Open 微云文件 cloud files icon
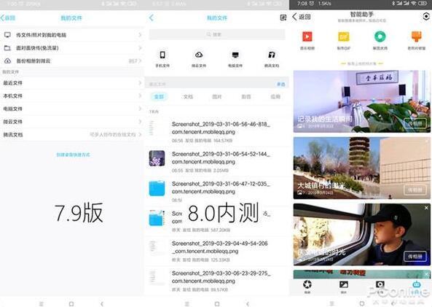The image size is (432, 307). [x=199, y=55]
